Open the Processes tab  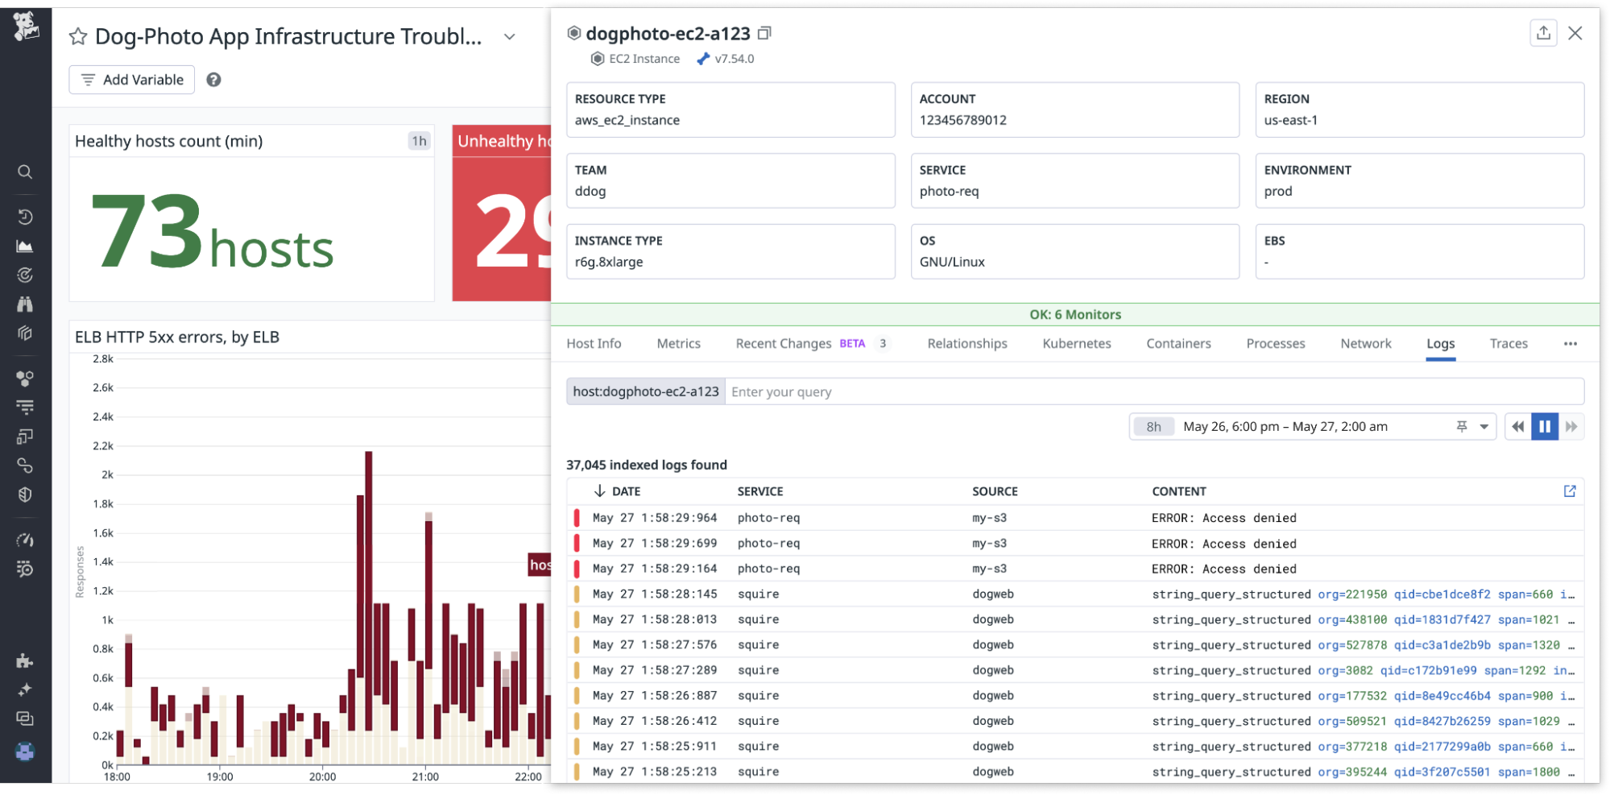1275,344
